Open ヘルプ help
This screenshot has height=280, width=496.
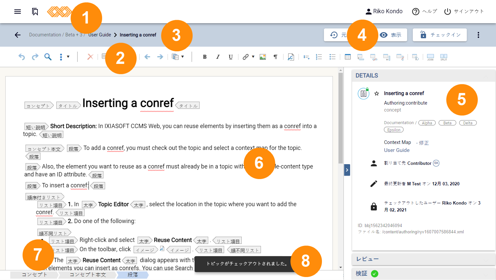point(424,12)
